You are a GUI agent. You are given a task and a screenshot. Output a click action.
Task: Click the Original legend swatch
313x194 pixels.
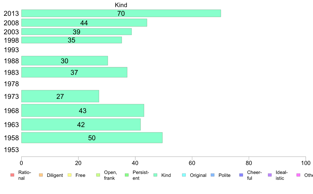184,175
